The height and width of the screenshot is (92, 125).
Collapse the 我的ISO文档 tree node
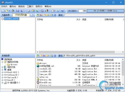point(2,62)
